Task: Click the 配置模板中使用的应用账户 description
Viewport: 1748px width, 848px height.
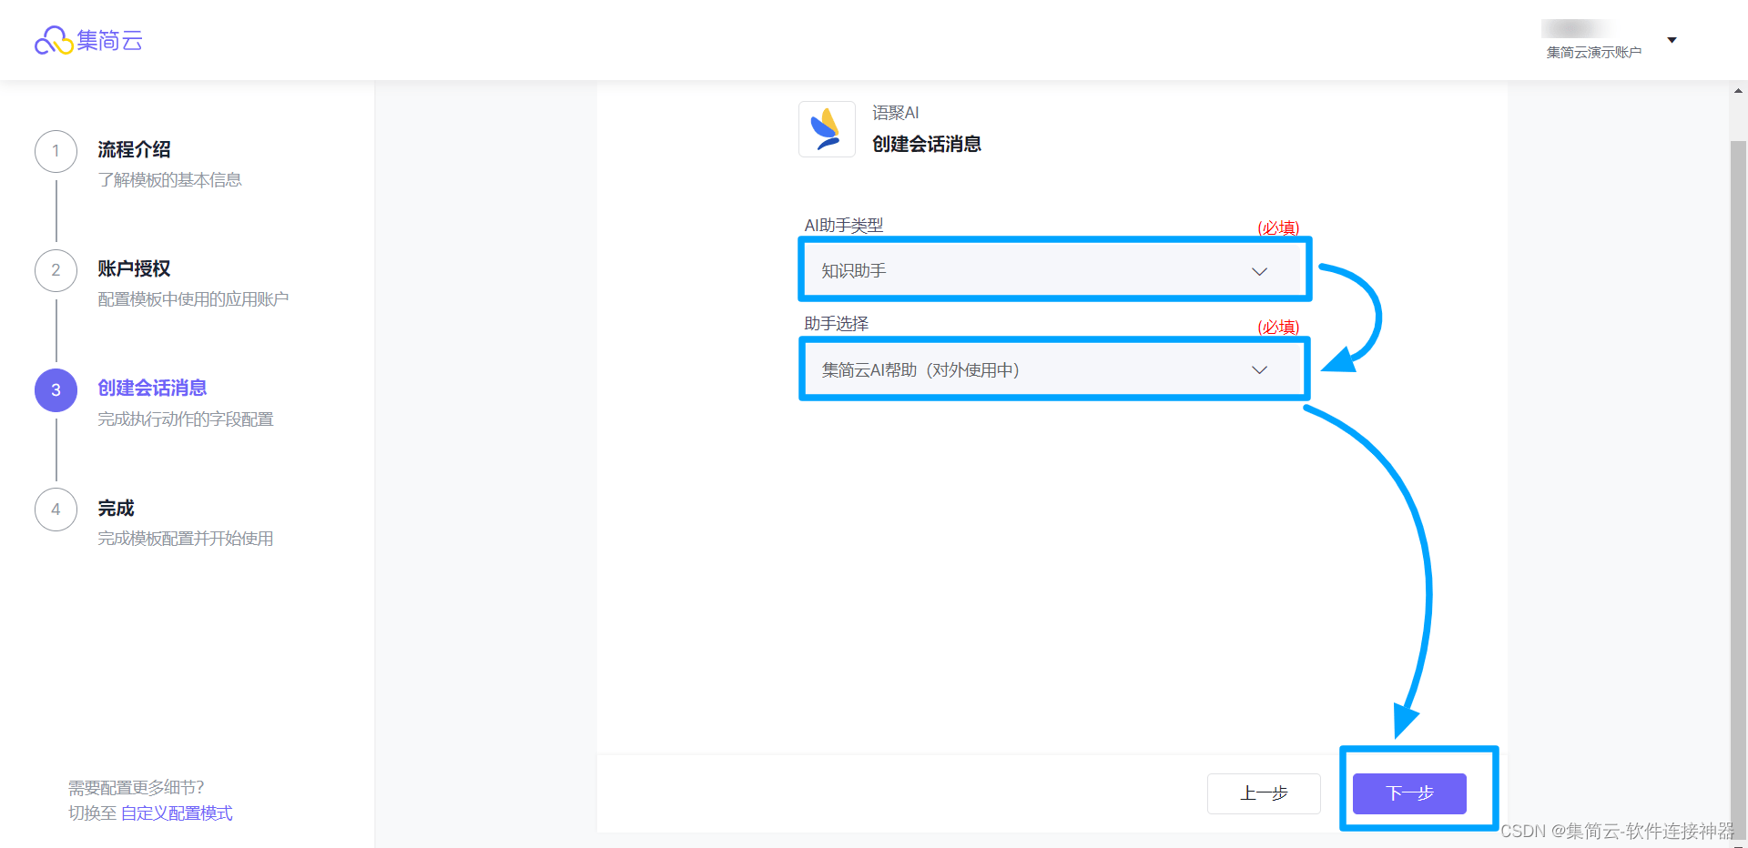Action: tap(193, 299)
